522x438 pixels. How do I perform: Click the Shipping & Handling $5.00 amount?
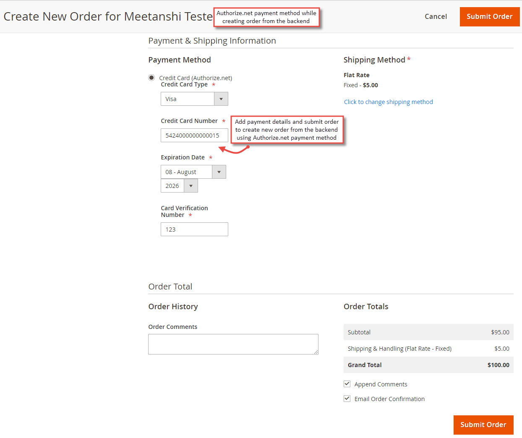tap(502, 349)
